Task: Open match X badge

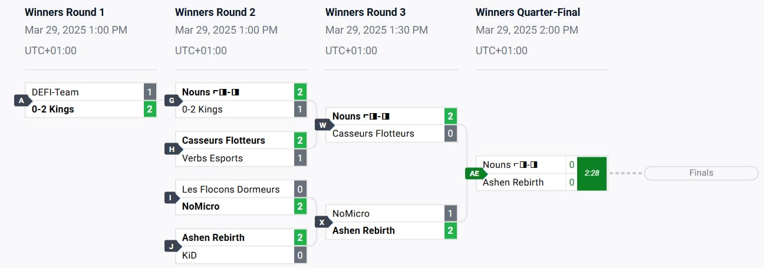Action: 323,222
